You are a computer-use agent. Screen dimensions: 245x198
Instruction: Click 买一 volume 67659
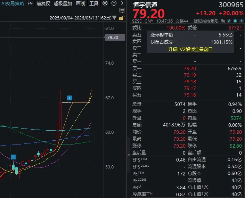click(x=235, y=68)
